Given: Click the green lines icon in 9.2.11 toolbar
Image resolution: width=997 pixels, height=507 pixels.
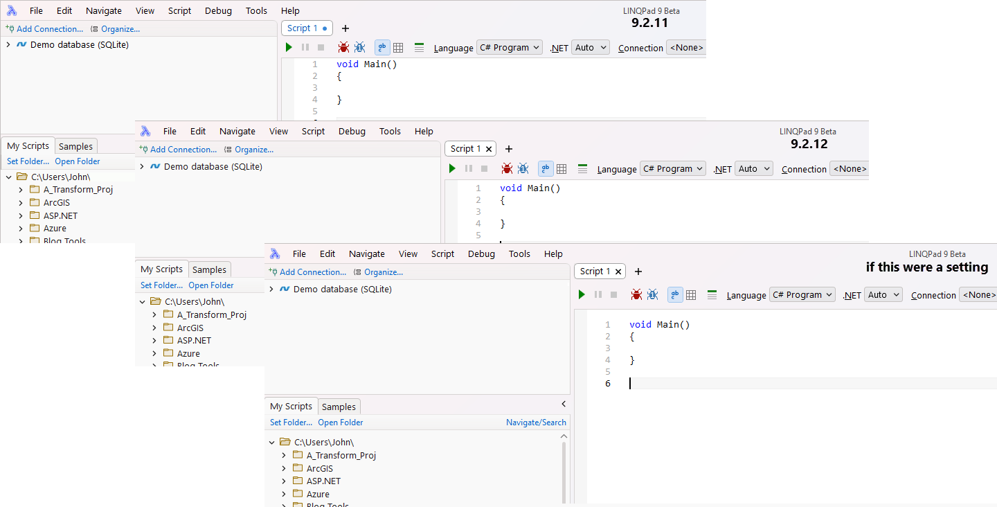Looking at the screenshot, I should click(x=419, y=47).
